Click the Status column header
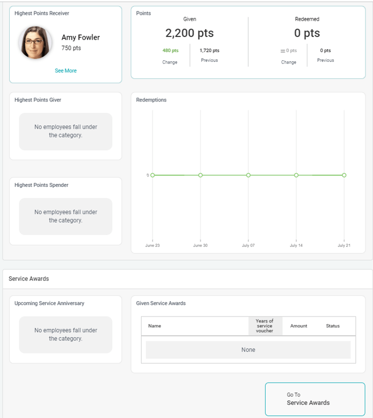This screenshot has height=418, width=373. coord(333,326)
